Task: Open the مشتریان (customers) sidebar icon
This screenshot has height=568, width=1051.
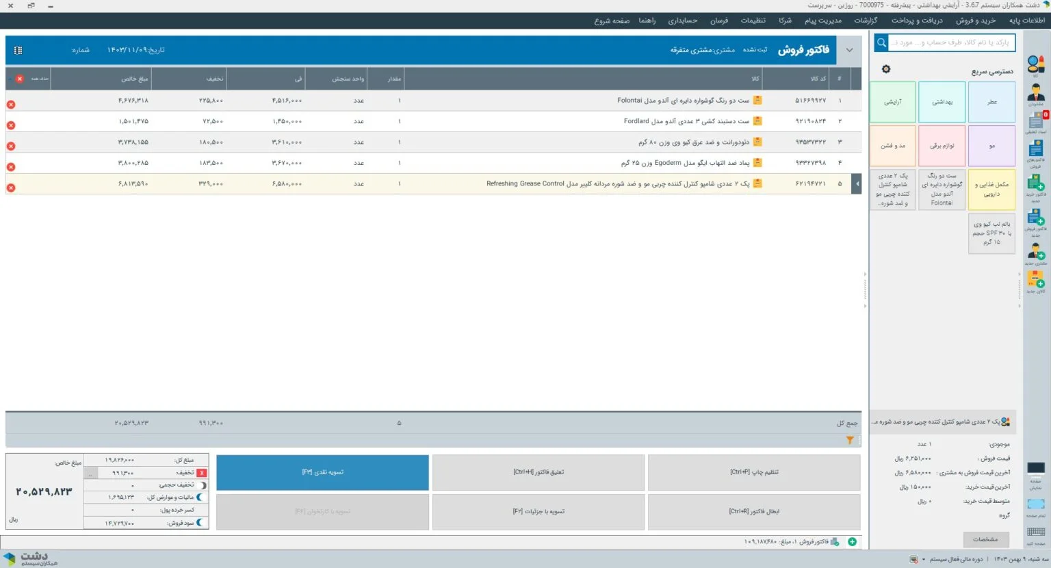Action: (x=1036, y=94)
